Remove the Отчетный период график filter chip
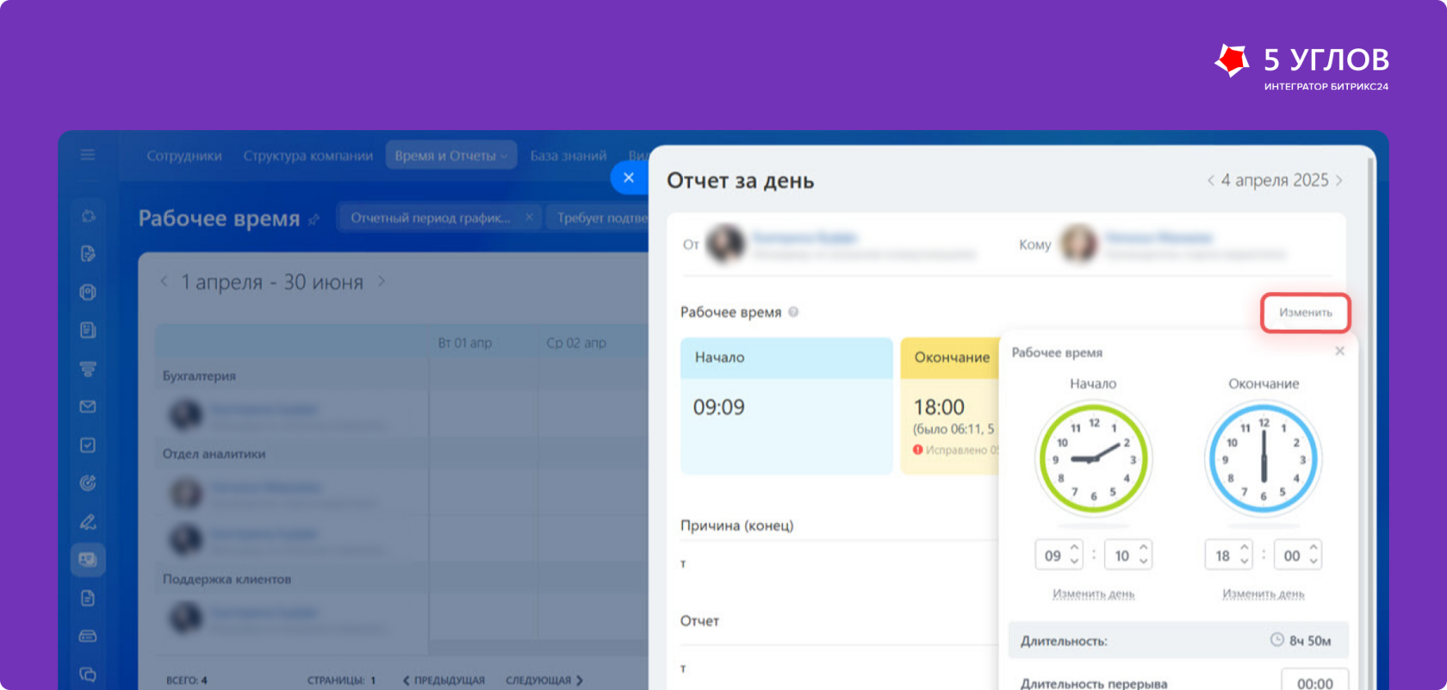1447x690 pixels. [x=529, y=217]
